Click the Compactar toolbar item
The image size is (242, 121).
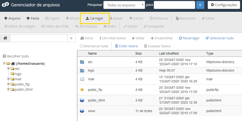154,26
